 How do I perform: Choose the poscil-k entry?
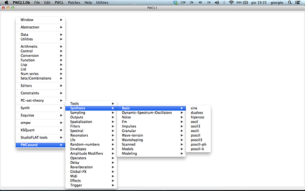[198, 149]
